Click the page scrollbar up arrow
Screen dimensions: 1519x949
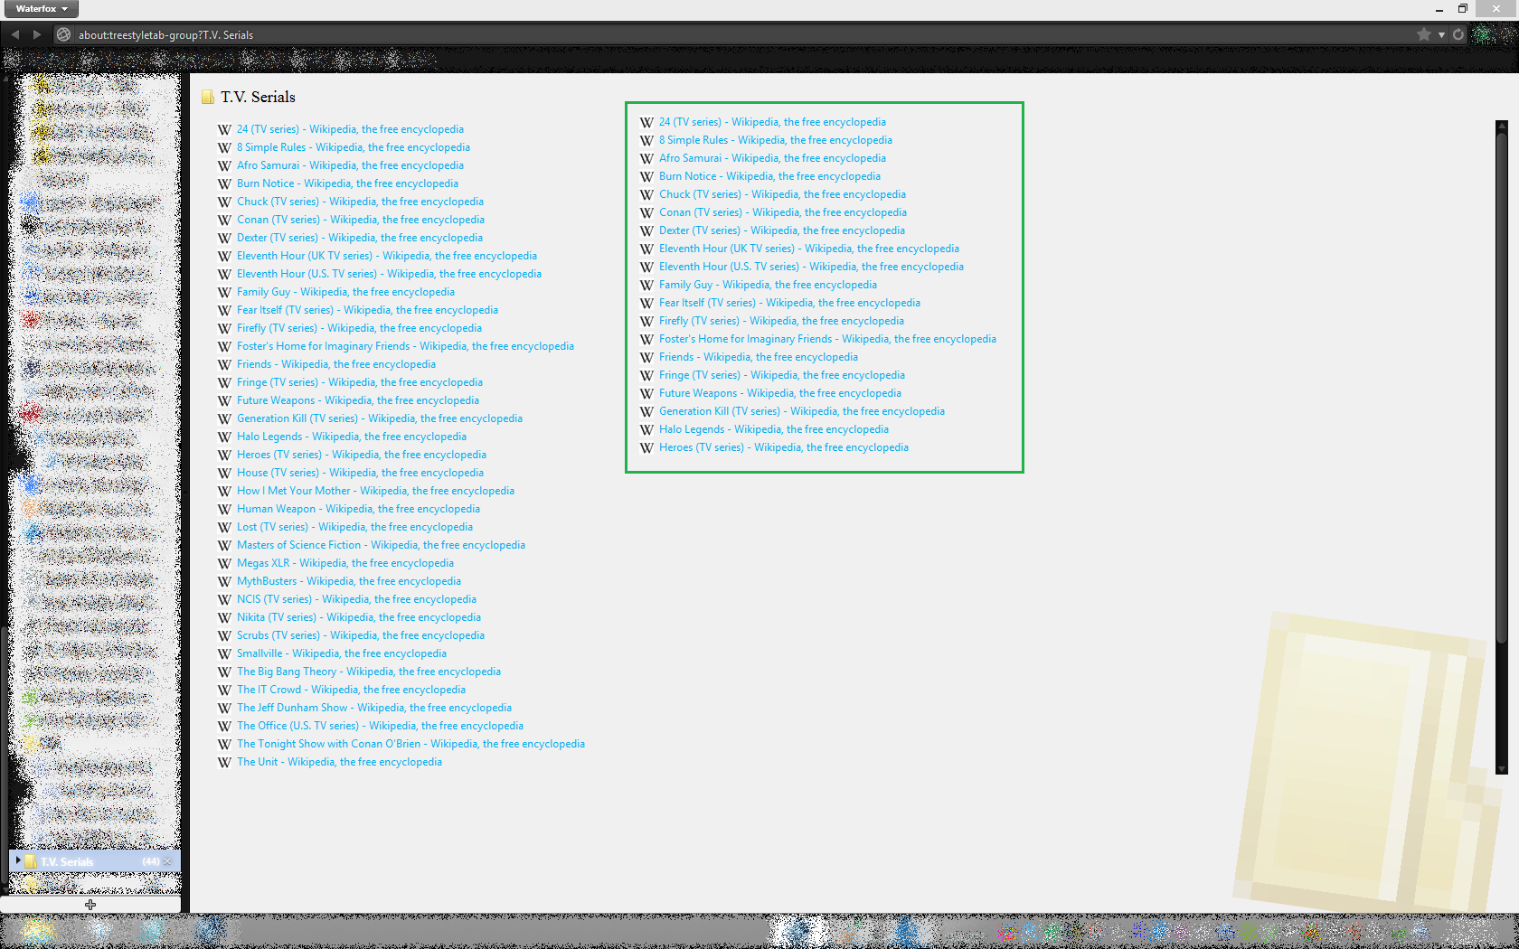1502,127
